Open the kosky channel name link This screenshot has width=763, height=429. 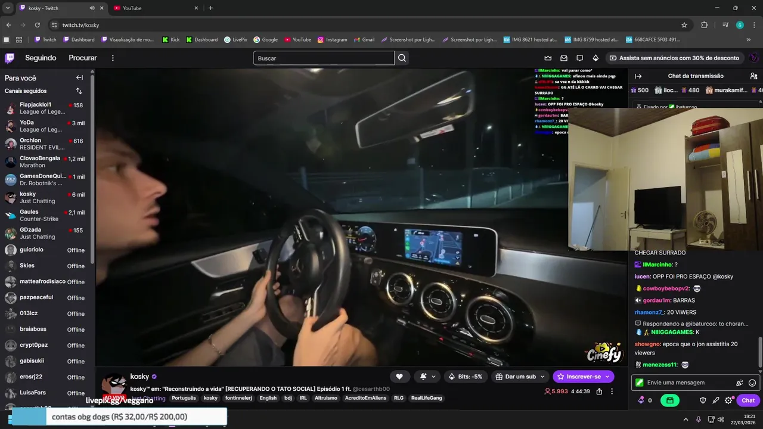(139, 377)
